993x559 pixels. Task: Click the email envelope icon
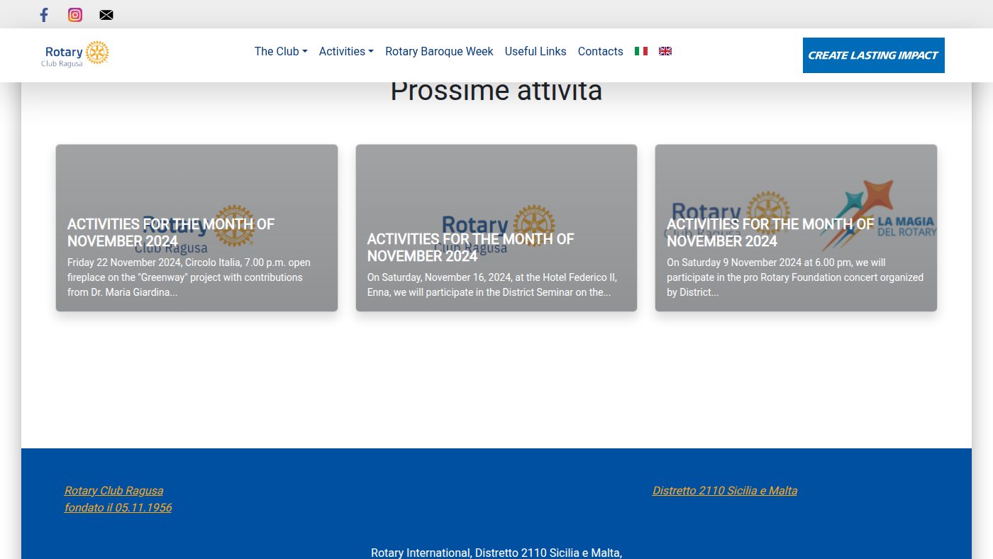coord(106,15)
